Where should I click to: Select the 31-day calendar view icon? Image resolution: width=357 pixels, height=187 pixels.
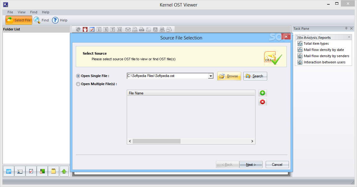coord(119,29)
